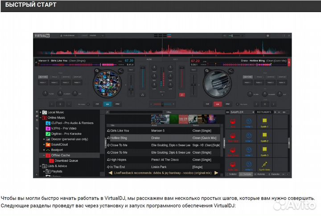Collapse the Lists & Advice node
Image resolution: width=321 pixels, height=216 pixels.
[x=41, y=166]
